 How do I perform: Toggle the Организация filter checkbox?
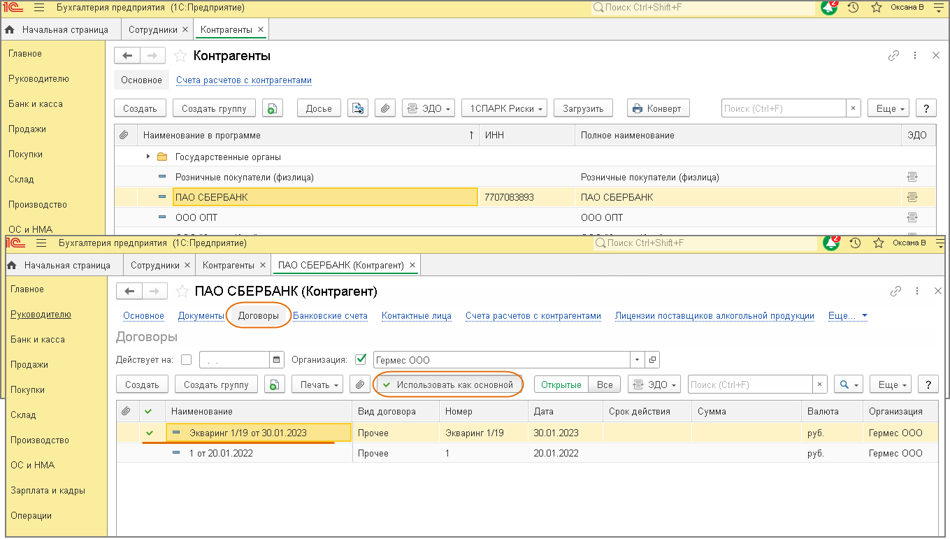click(x=361, y=360)
